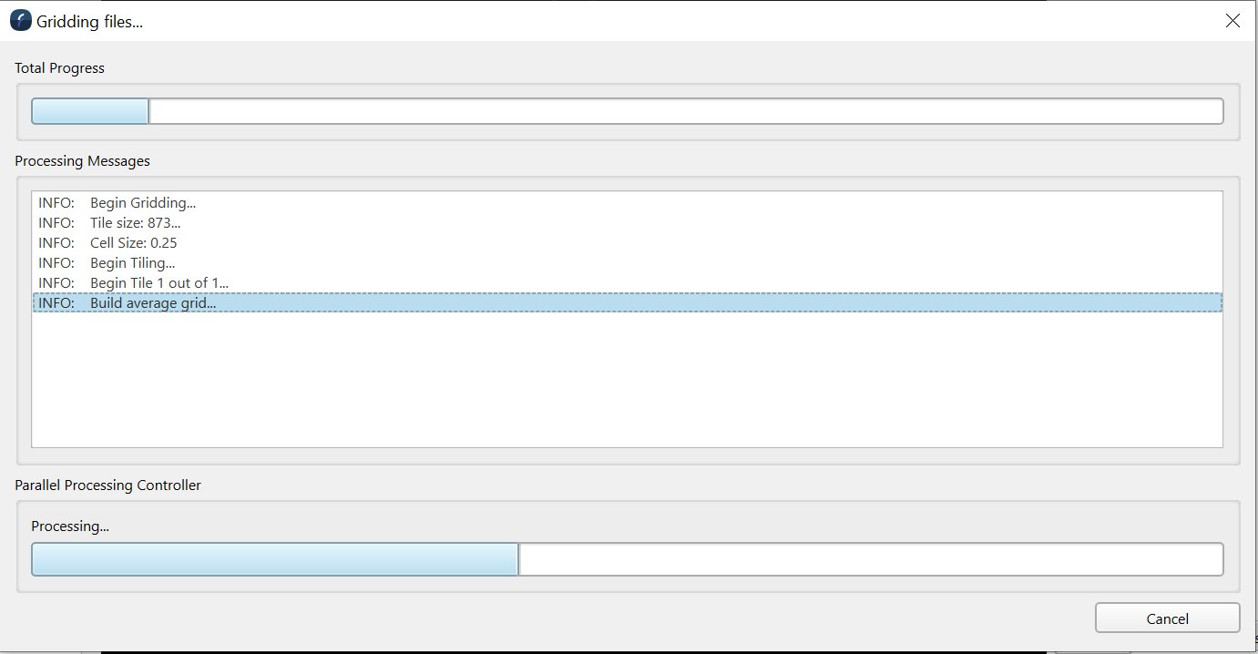Click the 'Gridding files...' window title text
1258x654 pixels.
point(89,22)
